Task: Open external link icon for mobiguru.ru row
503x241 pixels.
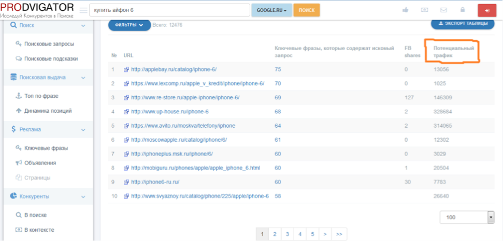Action: (126, 168)
